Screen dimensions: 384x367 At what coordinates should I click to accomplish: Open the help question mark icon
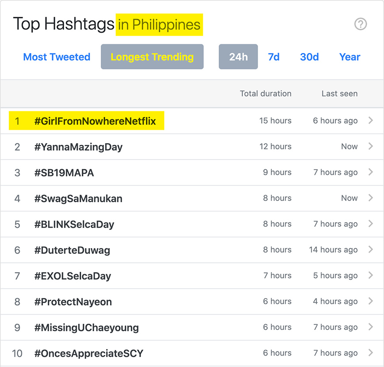pyautogui.click(x=361, y=24)
